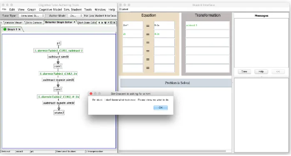Click the second transformation cell
The width and height of the screenshot is (291, 156).
click(x=207, y=34)
